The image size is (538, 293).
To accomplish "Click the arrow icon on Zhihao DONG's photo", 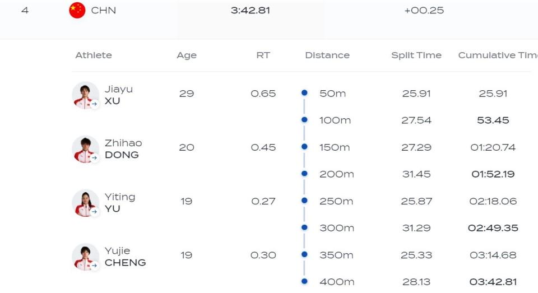I will click(94, 157).
